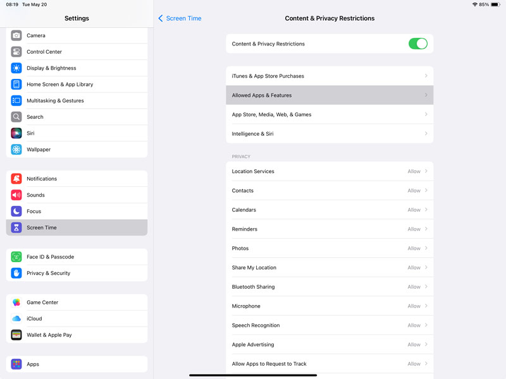
Task: Open Apple Advertising row
Action: pyautogui.click(x=330, y=344)
